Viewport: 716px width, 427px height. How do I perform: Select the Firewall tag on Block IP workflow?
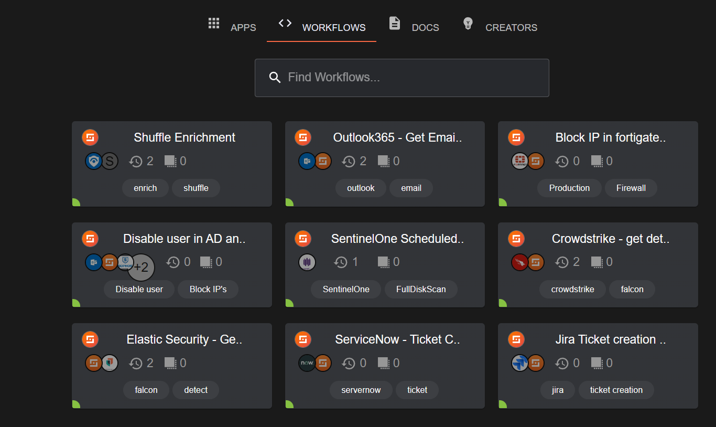tap(631, 188)
